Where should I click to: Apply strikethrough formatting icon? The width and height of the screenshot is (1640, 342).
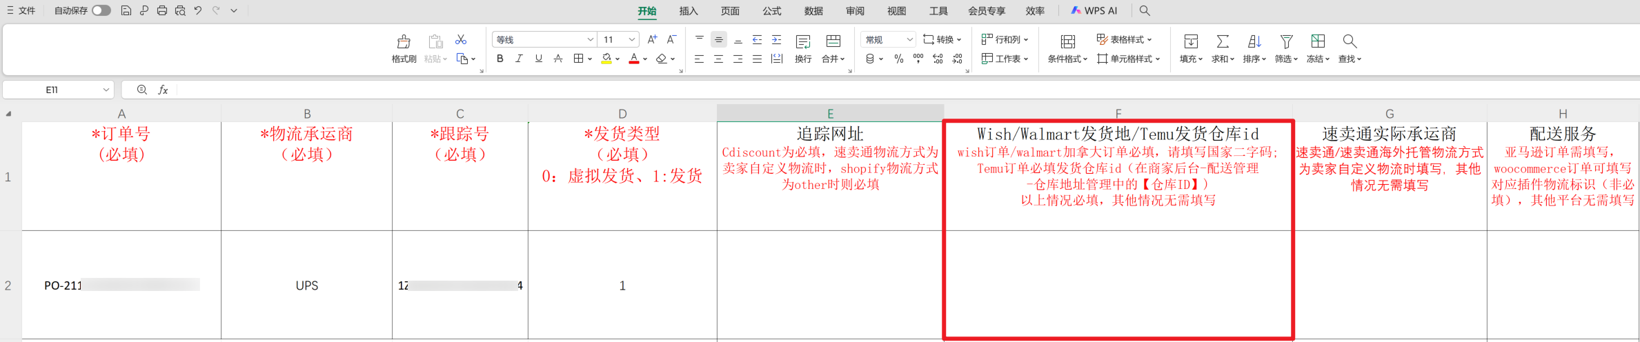click(557, 59)
